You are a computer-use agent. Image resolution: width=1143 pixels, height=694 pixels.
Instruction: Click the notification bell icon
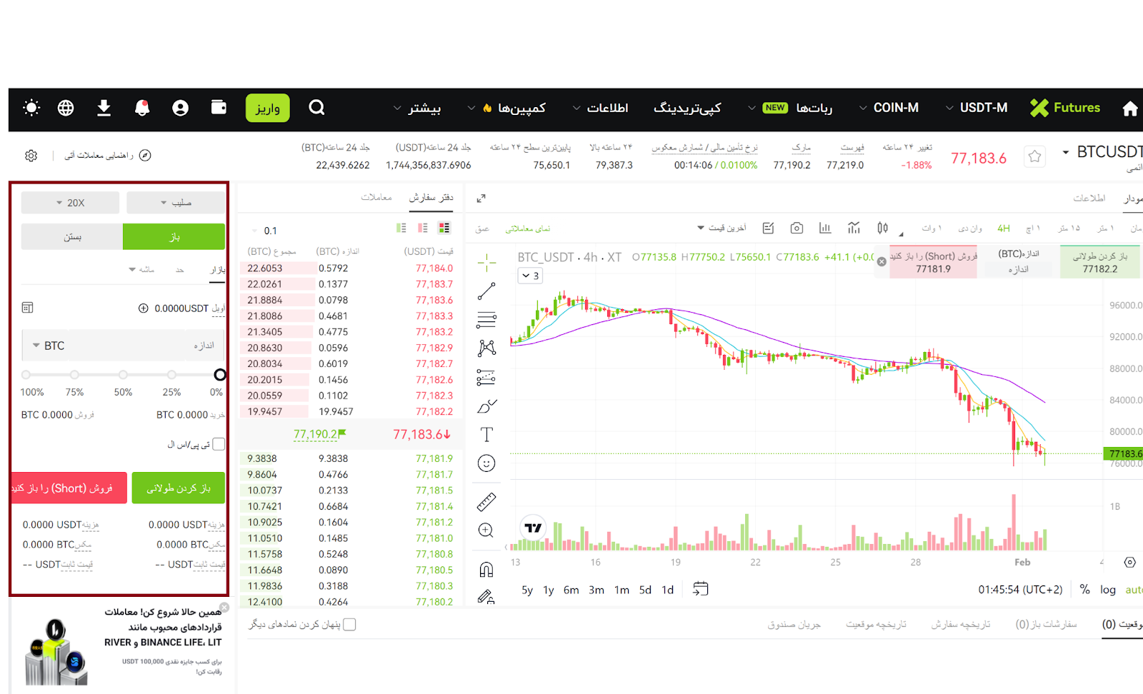(142, 108)
